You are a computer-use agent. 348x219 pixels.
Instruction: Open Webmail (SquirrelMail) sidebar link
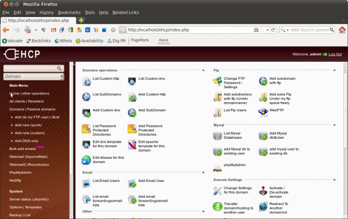pos(29,157)
